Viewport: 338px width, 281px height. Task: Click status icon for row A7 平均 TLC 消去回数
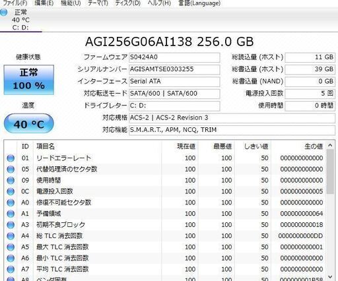tap(11, 269)
